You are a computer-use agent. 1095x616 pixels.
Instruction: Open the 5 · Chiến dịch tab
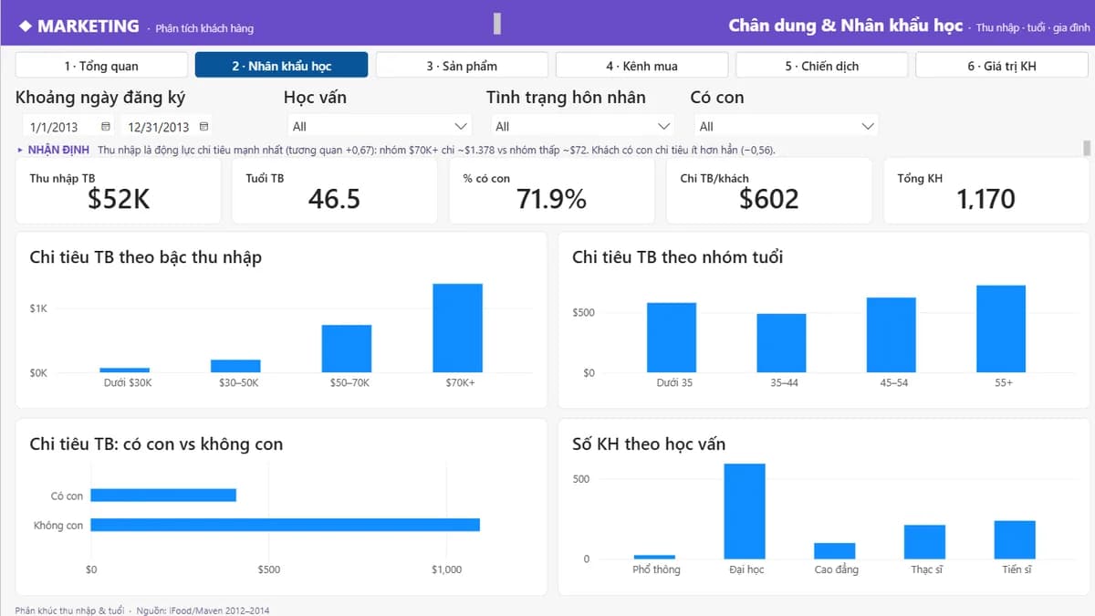pyautogui.click(x=821, y=66)
